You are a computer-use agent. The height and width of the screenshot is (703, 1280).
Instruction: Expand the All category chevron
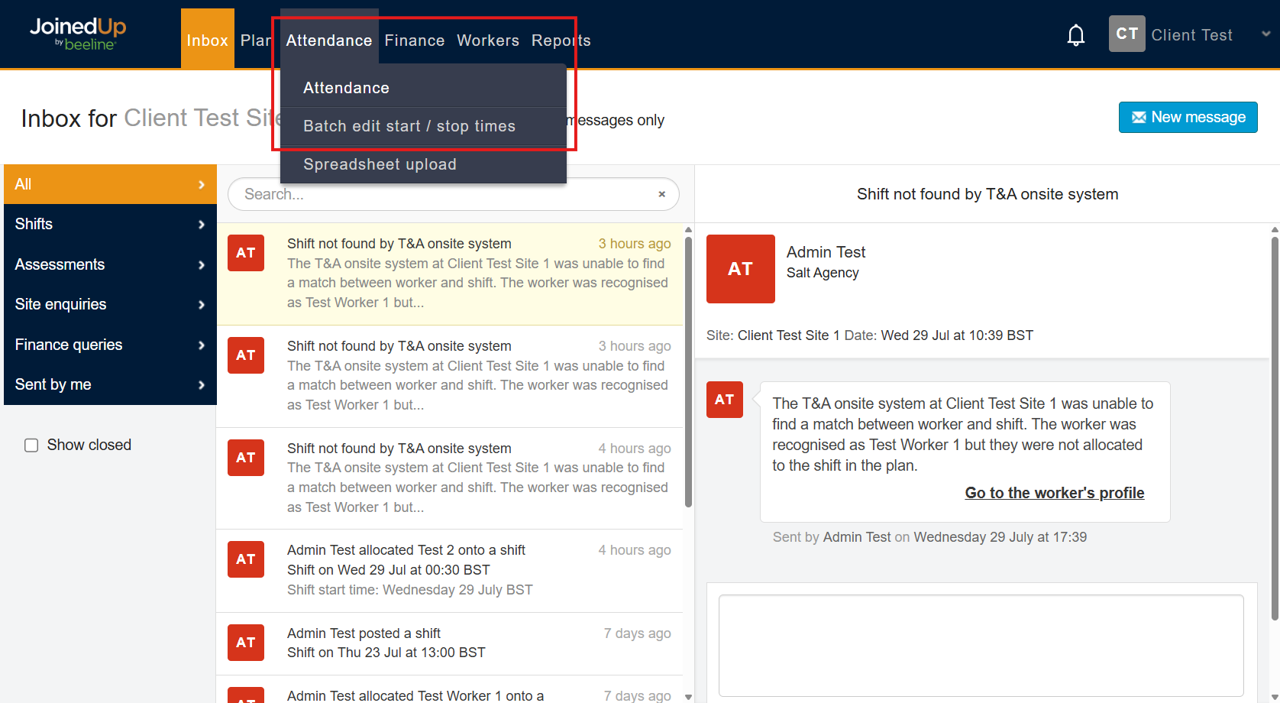[x=202, y=184]
